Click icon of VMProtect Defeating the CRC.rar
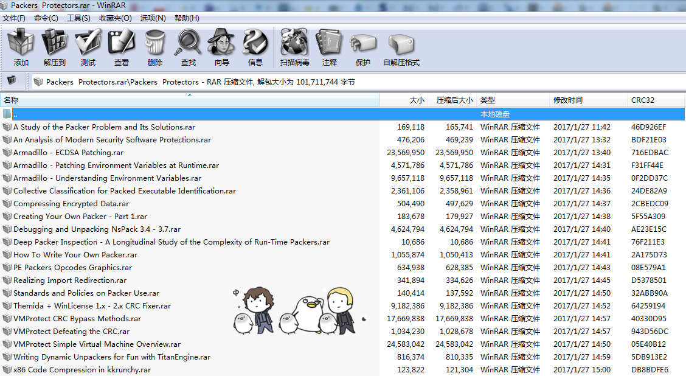The height and width of the screenshot is (376, 686). coord(7,332)
